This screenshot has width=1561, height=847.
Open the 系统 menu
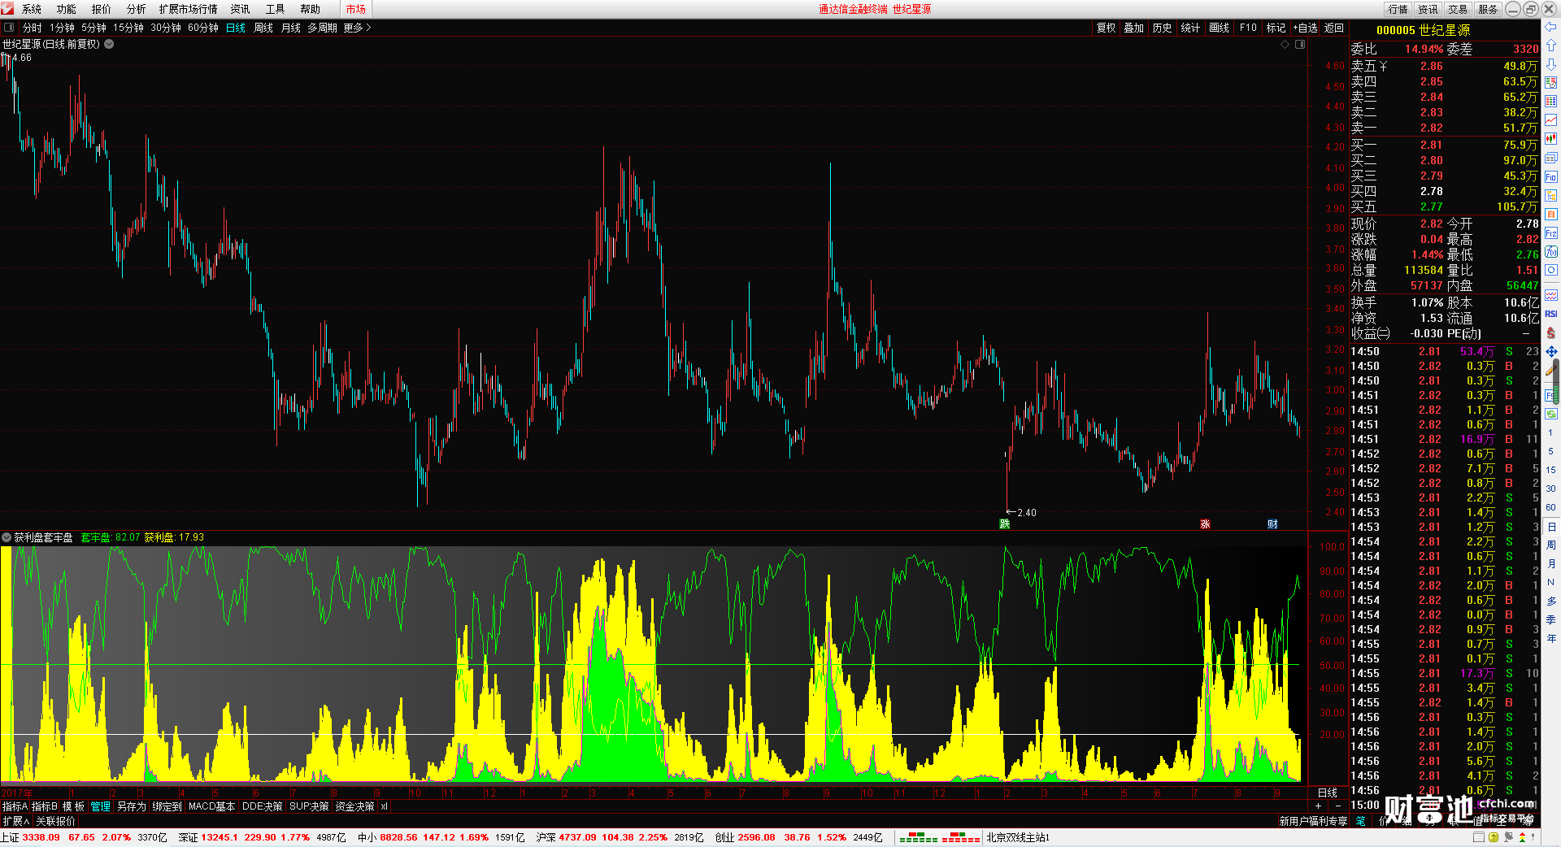[32, 9]
